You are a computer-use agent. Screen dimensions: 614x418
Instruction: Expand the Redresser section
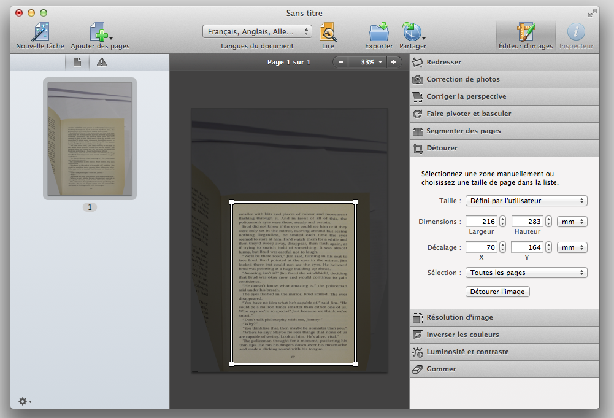click(504, 62)
